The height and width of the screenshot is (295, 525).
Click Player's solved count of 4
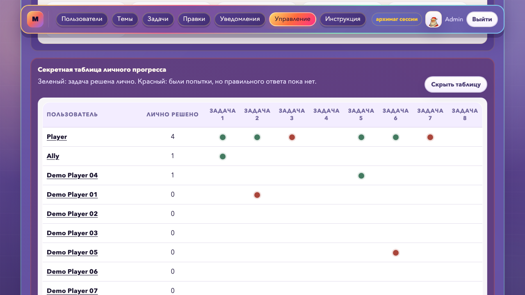point(173,137)
